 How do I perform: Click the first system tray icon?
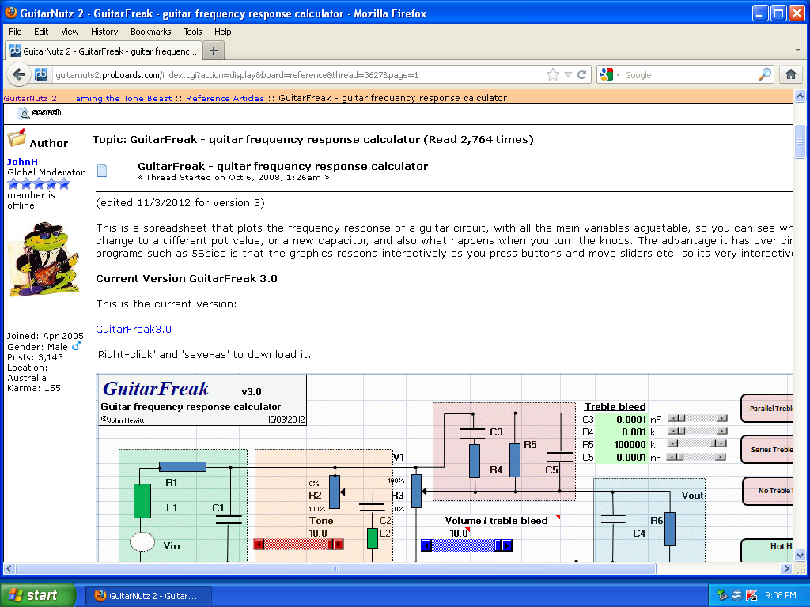[x=722, y=595]
